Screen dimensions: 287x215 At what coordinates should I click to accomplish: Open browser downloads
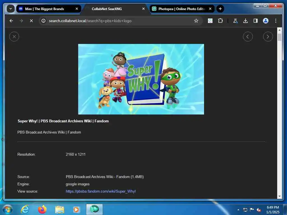pos(246,21)
